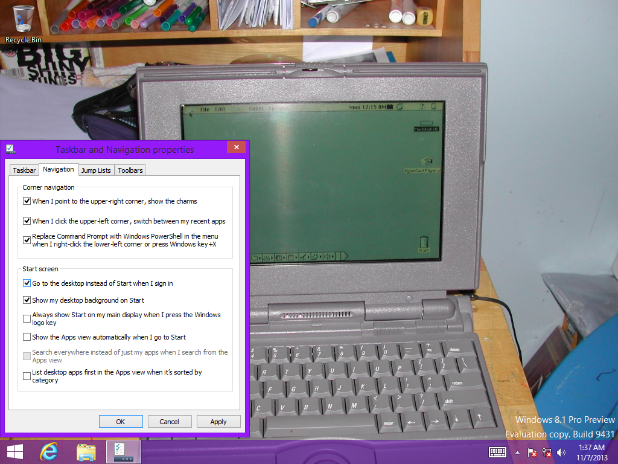
Task: Click the 'Corner navigation' group label
Action: pos(48,187)
